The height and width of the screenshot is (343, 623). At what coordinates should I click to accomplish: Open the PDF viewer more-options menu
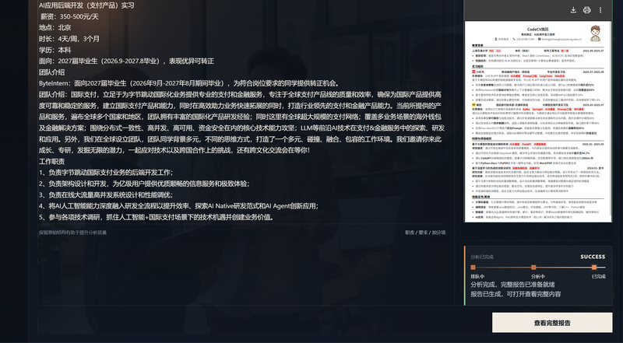(600, 10)
